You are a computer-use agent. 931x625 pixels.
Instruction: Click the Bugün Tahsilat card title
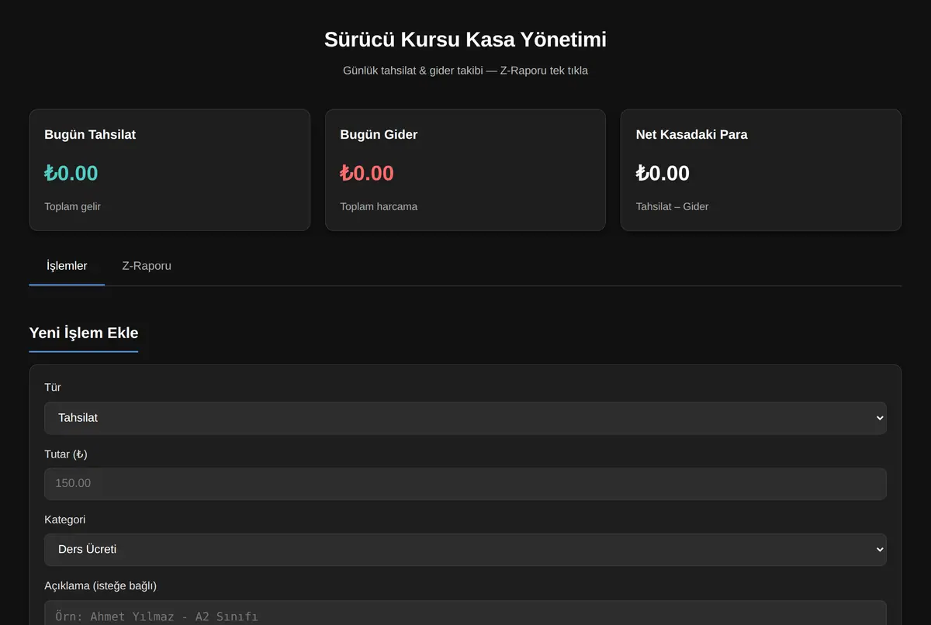tap(90, 135)
